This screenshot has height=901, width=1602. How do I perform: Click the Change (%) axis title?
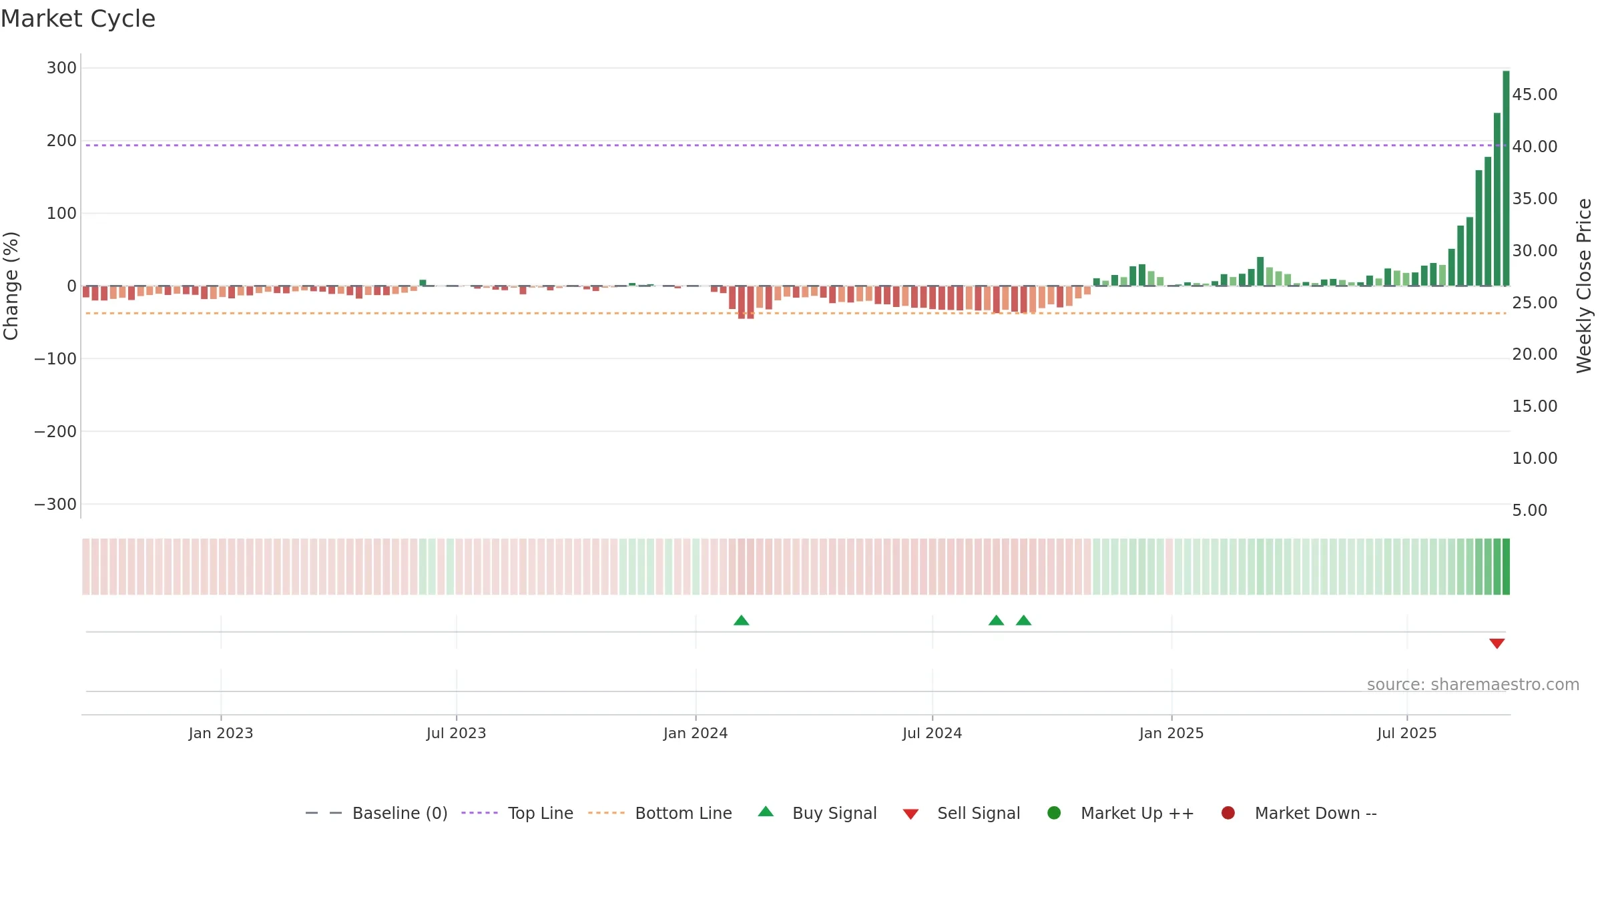[x=11, y=286]
